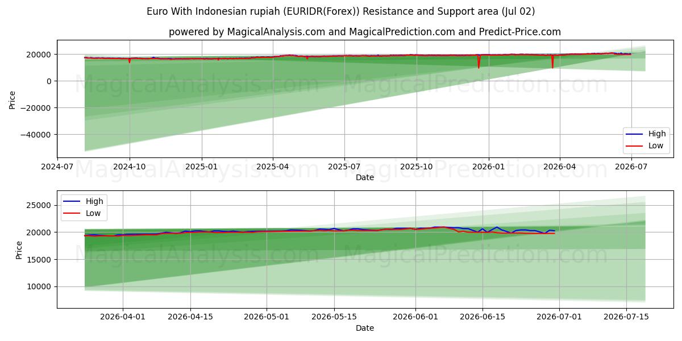The width and height of the screenshot is (682, 341).
Task: Click the '2026-07' date tick label
Action: pyautogui.click(x=631, y=167)
